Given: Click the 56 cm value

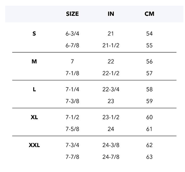Looking at the screenshot, I should pos(149,62).
